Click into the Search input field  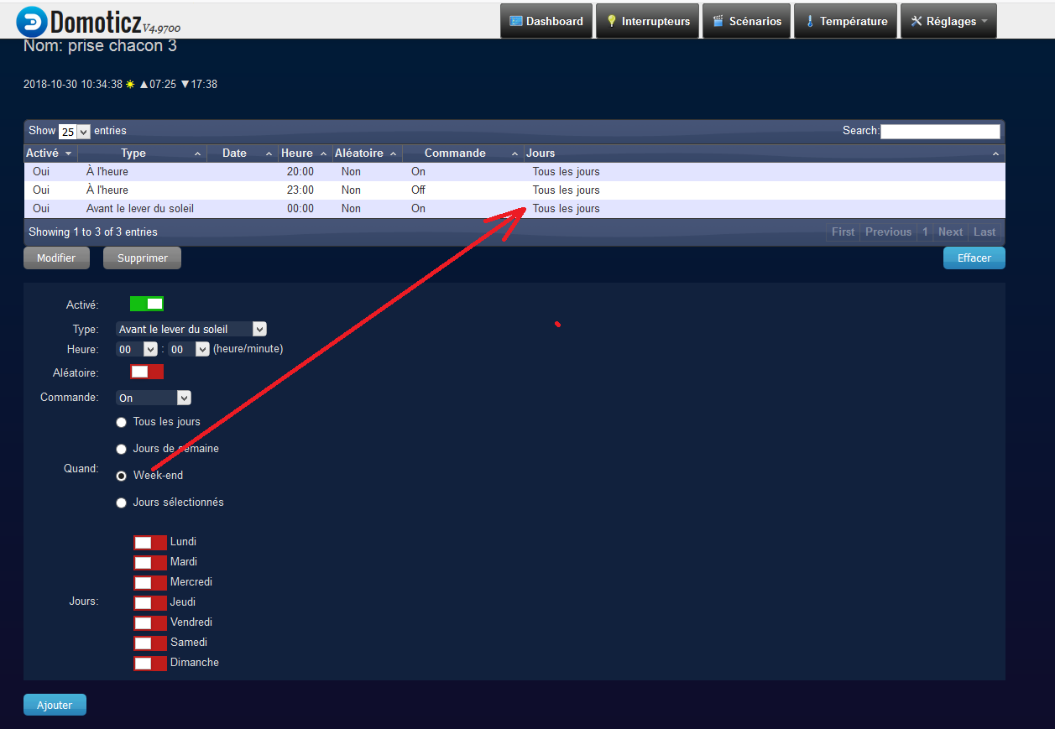point(940,131)
